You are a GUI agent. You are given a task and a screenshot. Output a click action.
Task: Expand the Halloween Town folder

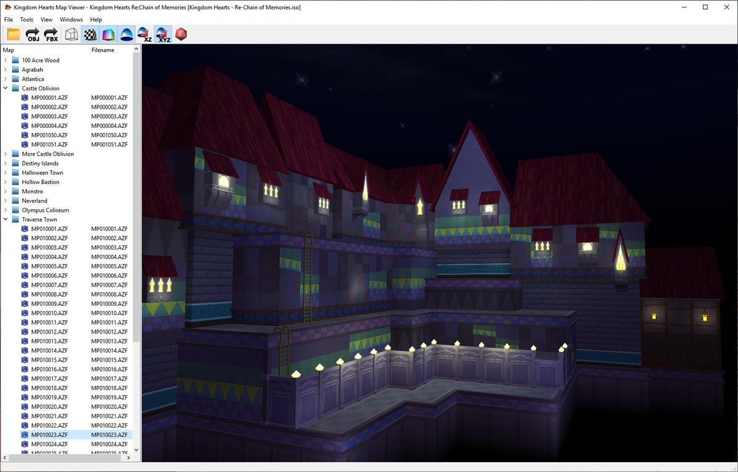(6, 172)
